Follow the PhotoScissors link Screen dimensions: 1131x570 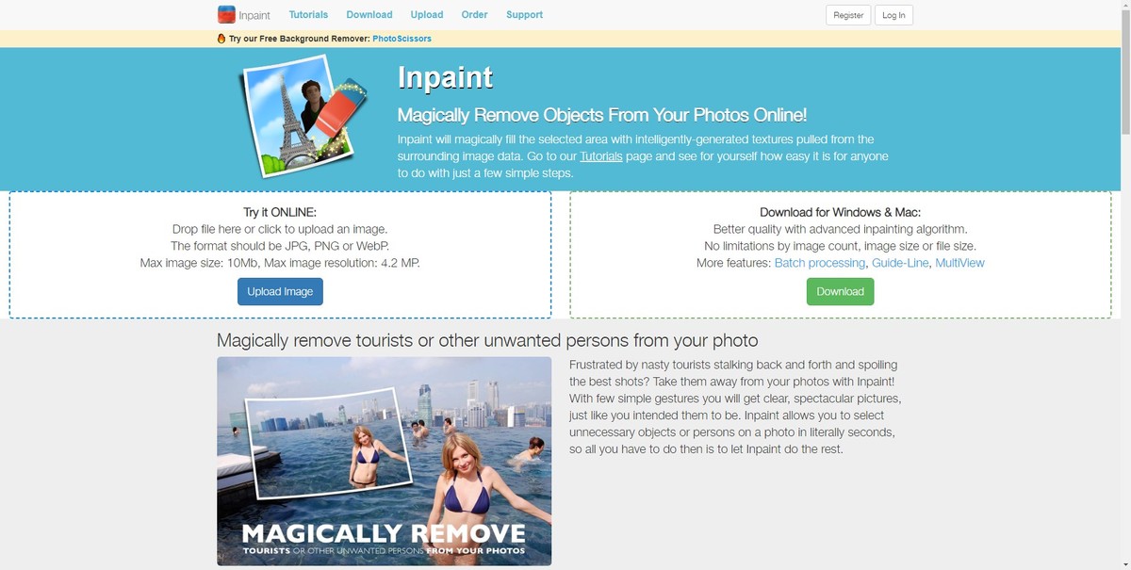coord(402,39)
